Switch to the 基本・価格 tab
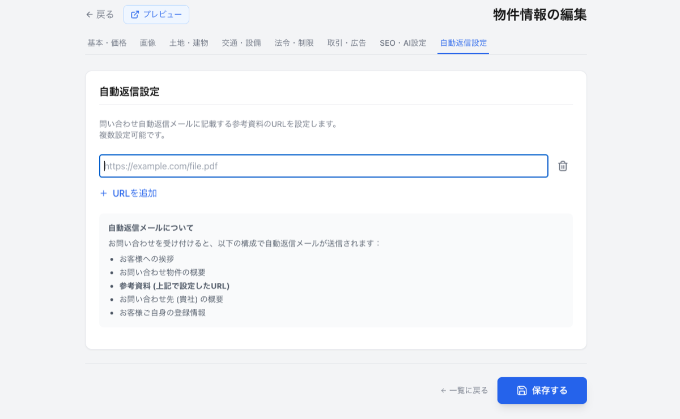This screenshot has width=680, height=419. click(x=107, y=43)
